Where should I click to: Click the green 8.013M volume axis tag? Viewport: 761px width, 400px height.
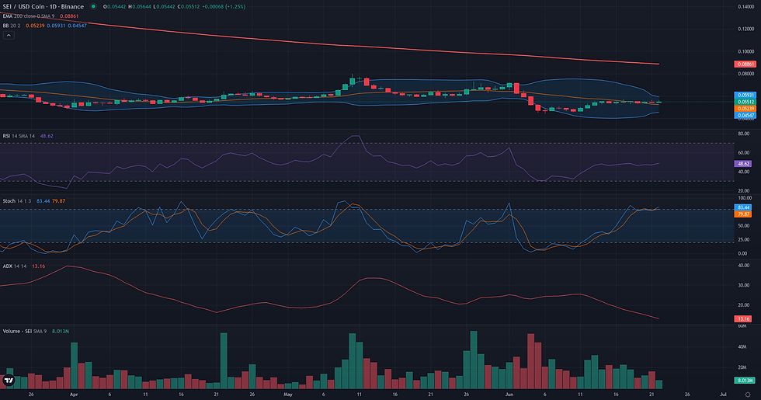[744, 381]
